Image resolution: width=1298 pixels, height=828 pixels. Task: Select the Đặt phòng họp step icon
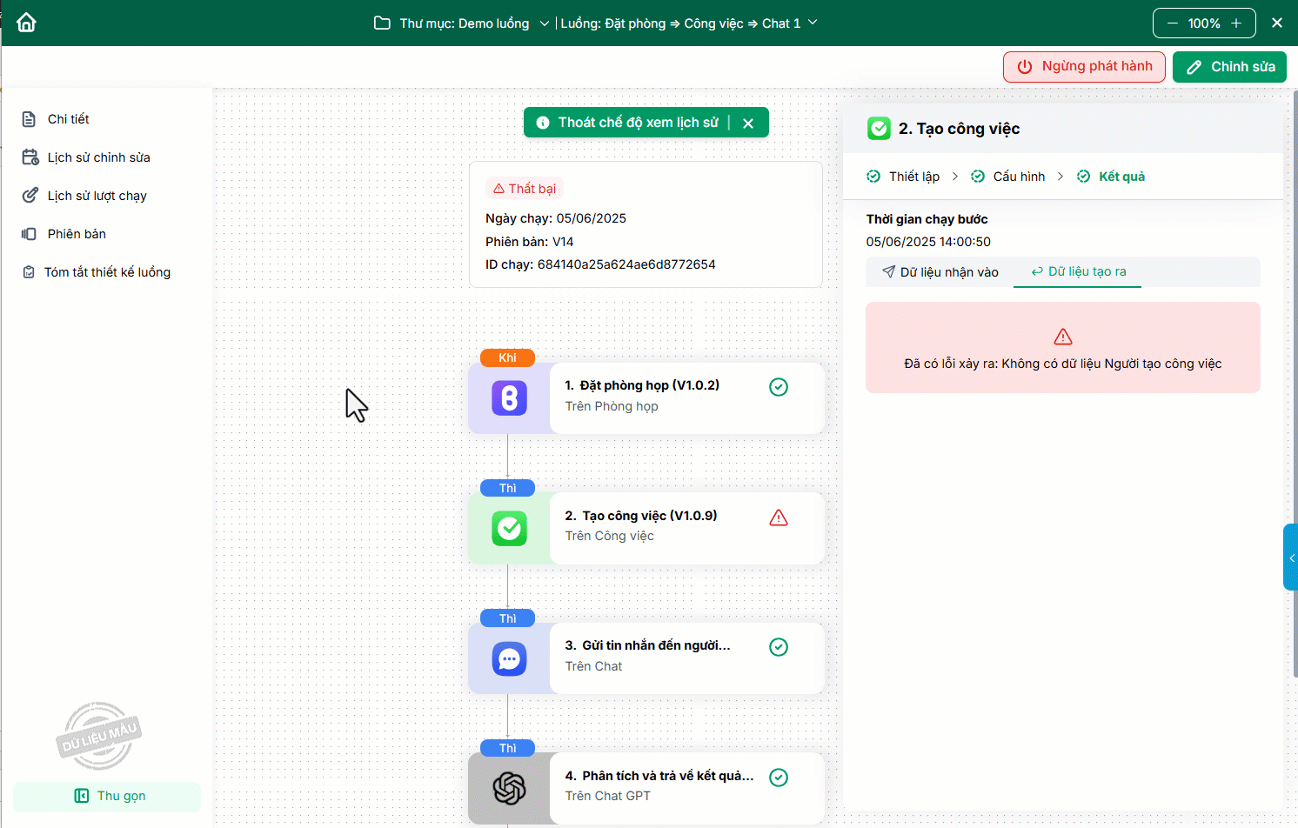pos(510,398)
